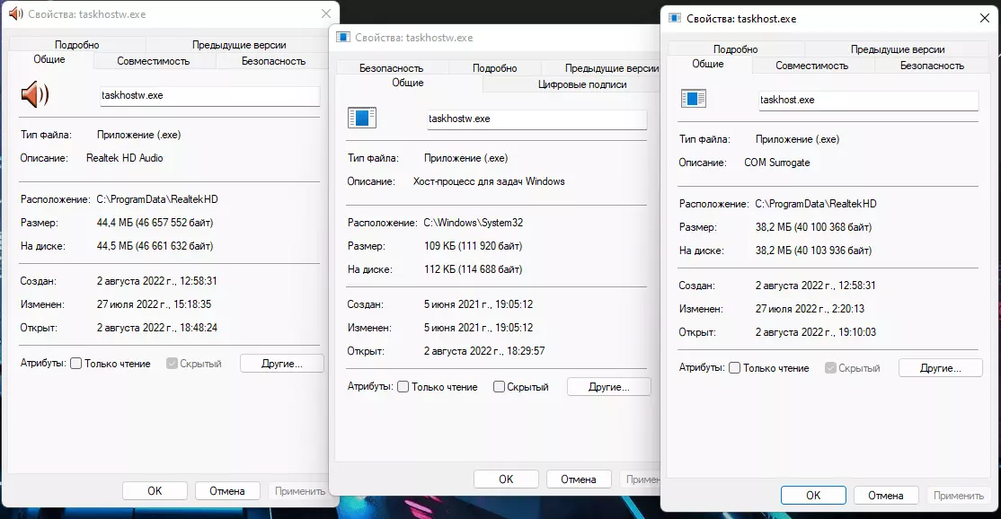This screenshot has height=519, width=1001.
Task: Click the small speaker icon in the left title bar
Action: pyautogui.click(x=14, y=14)
